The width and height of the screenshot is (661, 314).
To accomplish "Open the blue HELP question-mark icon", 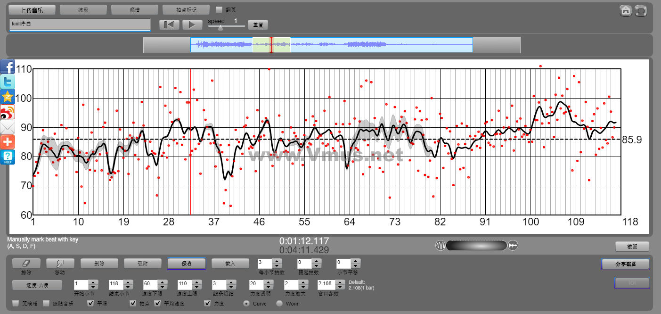I will pos(8,157).
